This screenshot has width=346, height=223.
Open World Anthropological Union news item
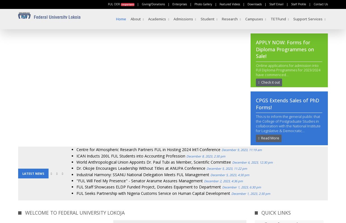click(154, 162)
